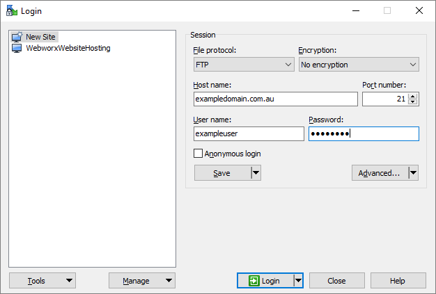Open Help for the login dialog

(x=398, y=281)
